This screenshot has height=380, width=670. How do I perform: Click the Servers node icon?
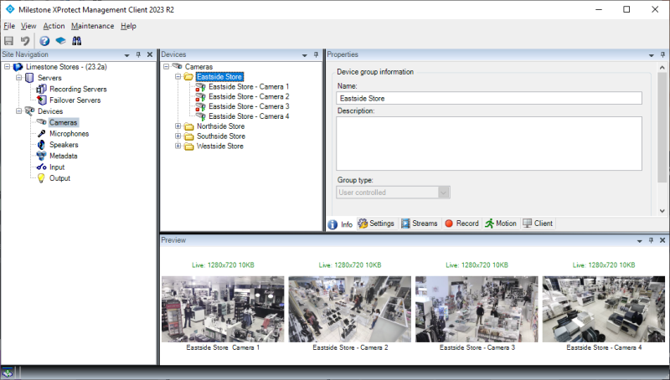[29, 78]
